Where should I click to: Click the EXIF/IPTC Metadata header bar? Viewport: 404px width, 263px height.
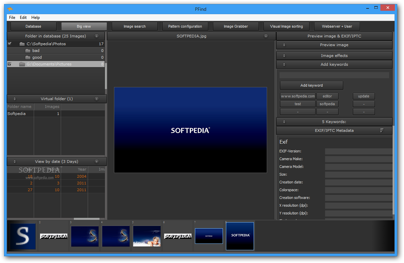pos(334,130)
